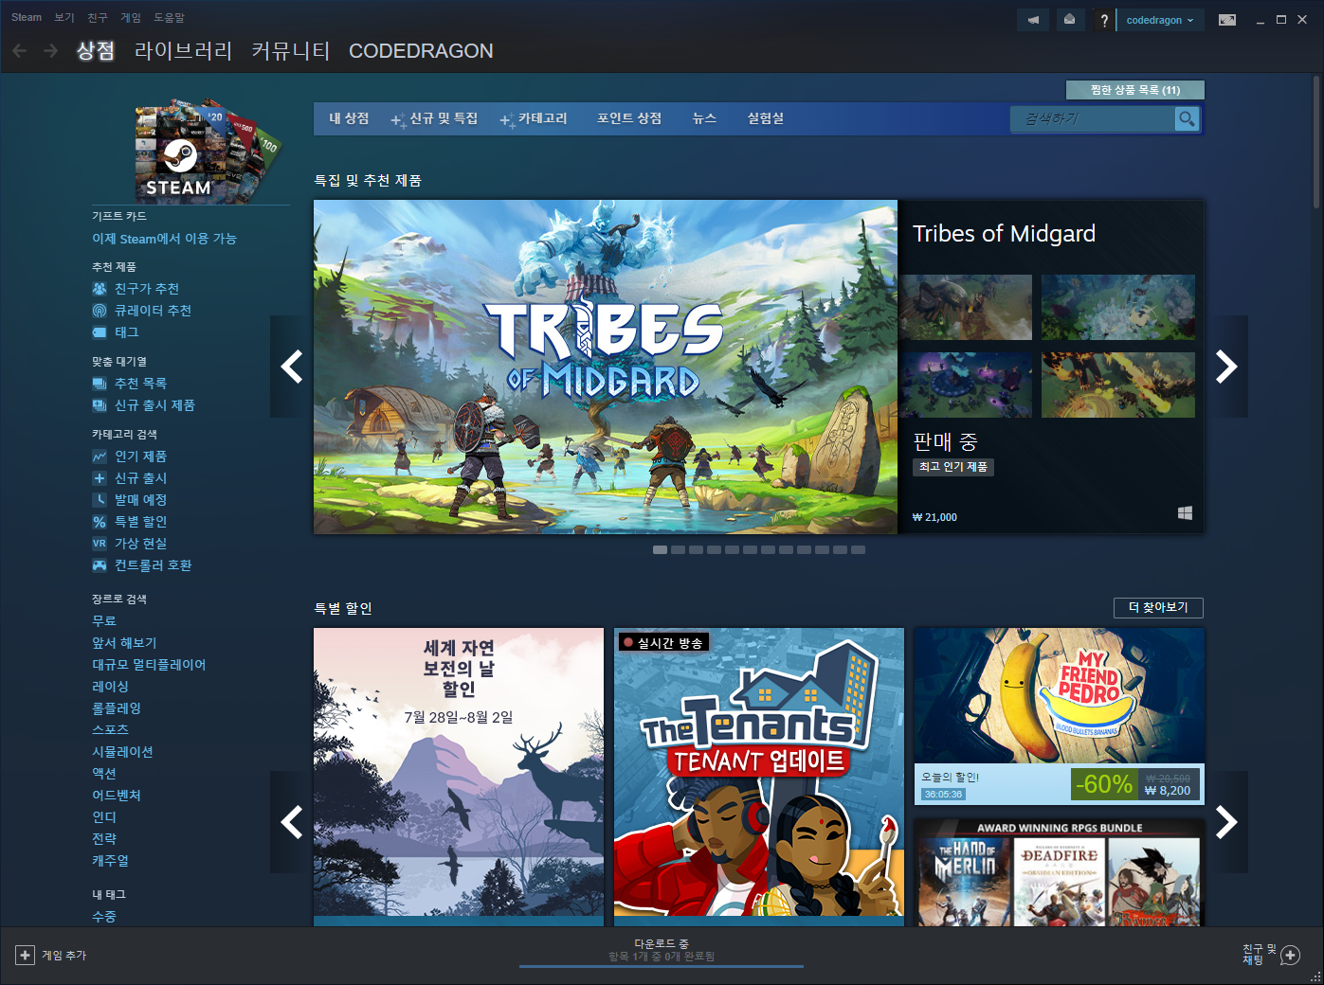This screenshot has width=1324, height=985.
Task: Open friends and chat plus icon
Action: point(1290,956)
